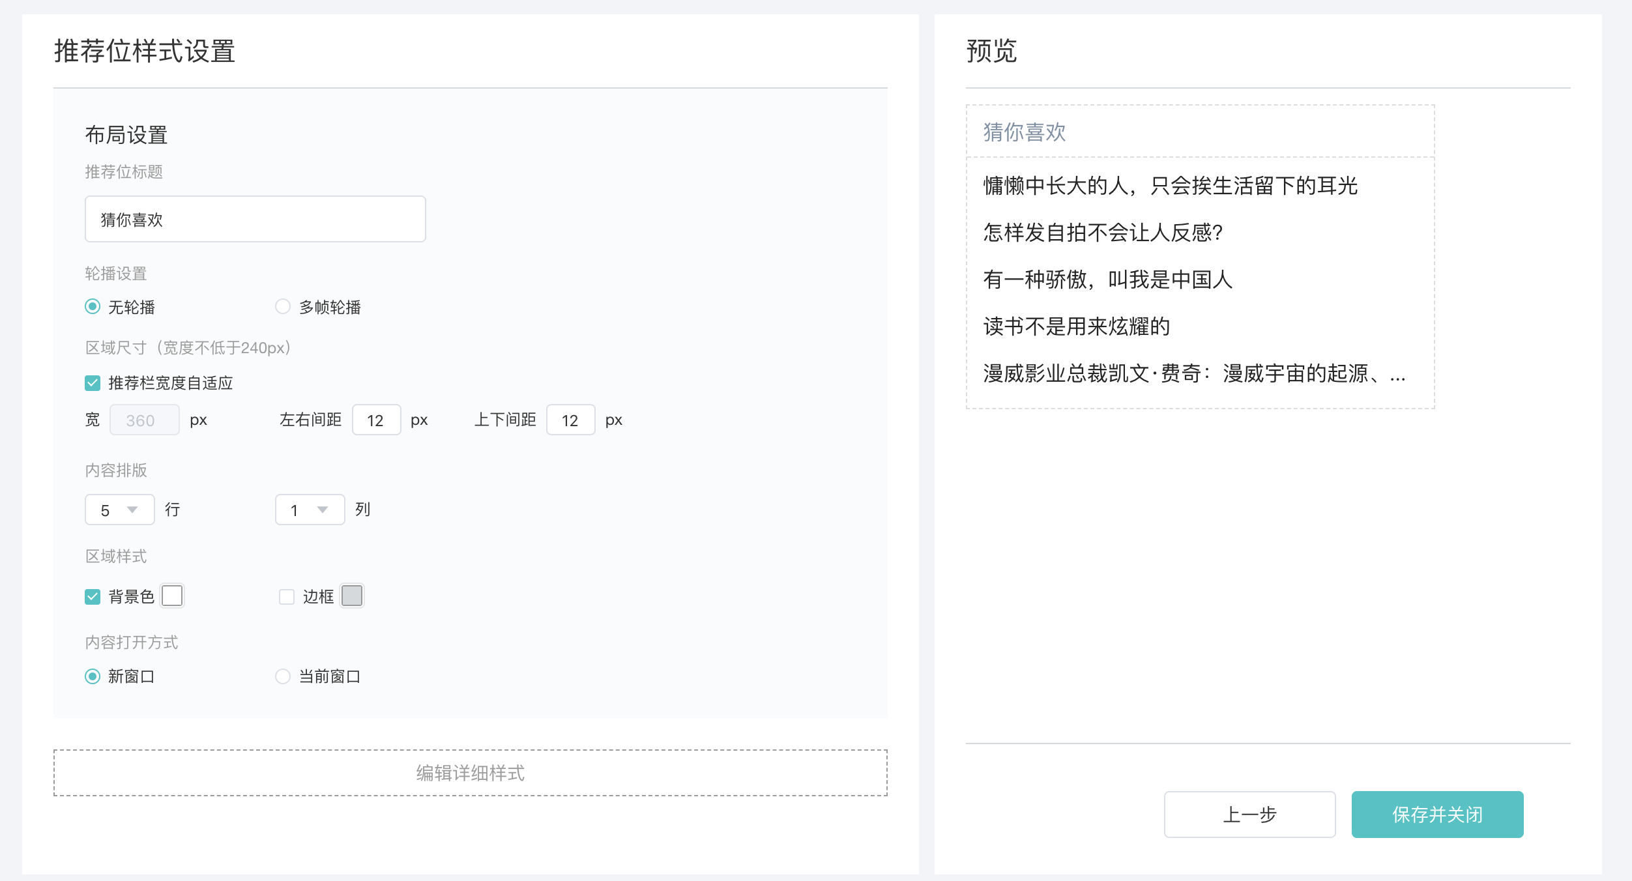
Task: Click the 预览 panel heading
Action: pos(991,51)
